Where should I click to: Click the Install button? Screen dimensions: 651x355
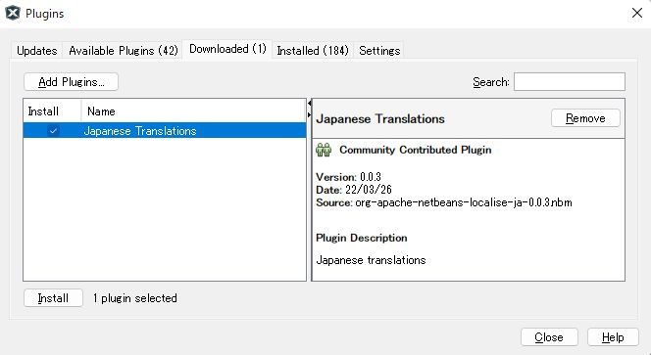[x=53, y=298]
